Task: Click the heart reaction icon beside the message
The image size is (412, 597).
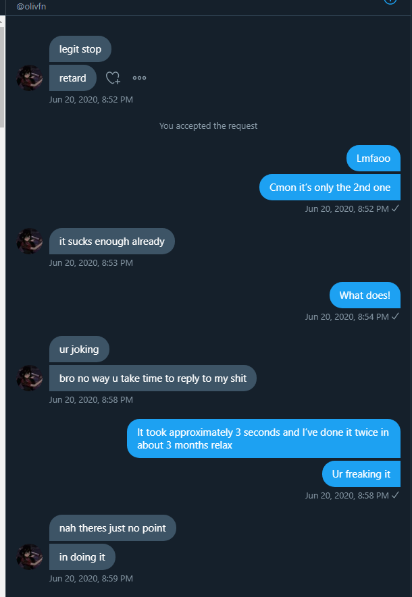Action: (113, 78)
